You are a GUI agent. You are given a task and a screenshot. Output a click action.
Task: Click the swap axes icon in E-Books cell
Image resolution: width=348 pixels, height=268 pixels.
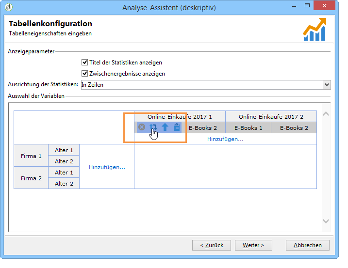[x=153, y=127]
